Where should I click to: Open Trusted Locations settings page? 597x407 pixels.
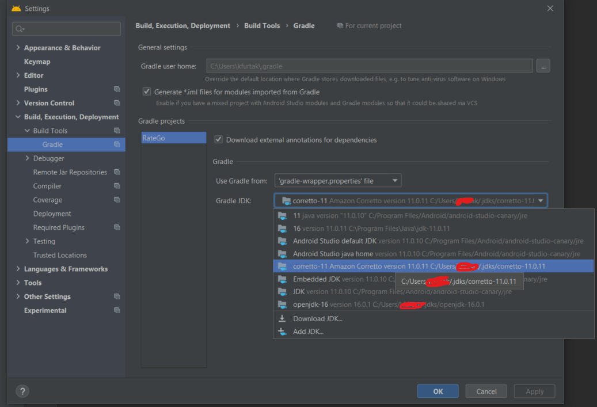(x=60, y=255)
